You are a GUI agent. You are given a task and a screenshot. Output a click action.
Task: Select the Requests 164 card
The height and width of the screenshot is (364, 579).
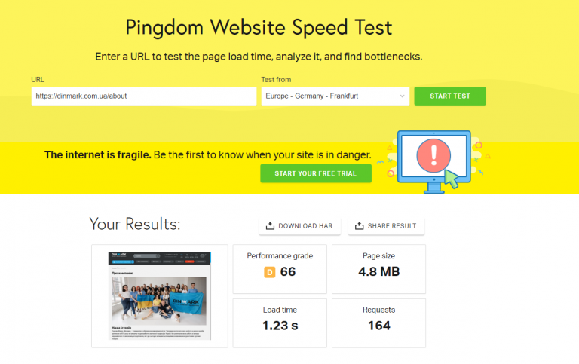(379, 323)
